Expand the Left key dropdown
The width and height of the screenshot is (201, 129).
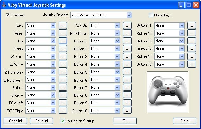(x=41, y=26)
